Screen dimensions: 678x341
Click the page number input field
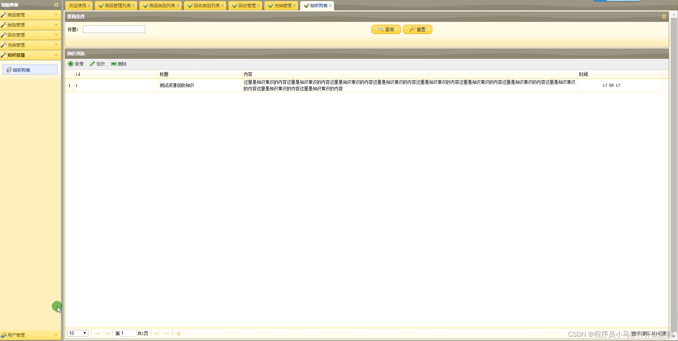point(129,333)
